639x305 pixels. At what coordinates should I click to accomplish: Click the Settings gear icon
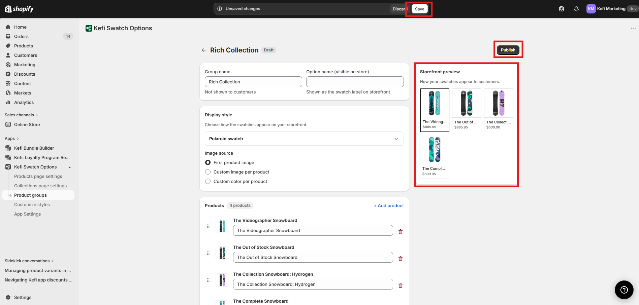click(8, 297)
